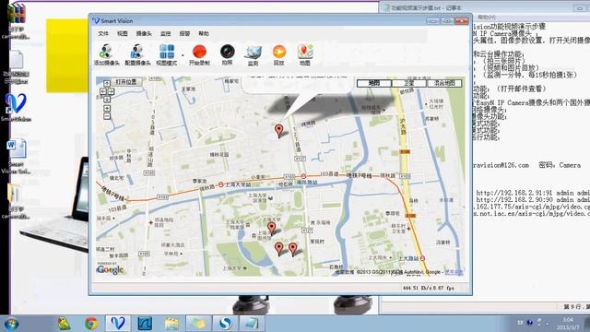Open the Windows Start menu

[x=11, y=324]
